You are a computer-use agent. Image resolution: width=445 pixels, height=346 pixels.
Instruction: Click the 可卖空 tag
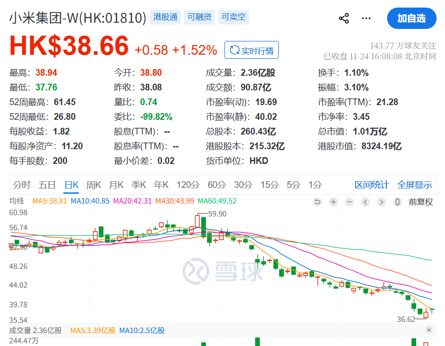pos(233,17)
